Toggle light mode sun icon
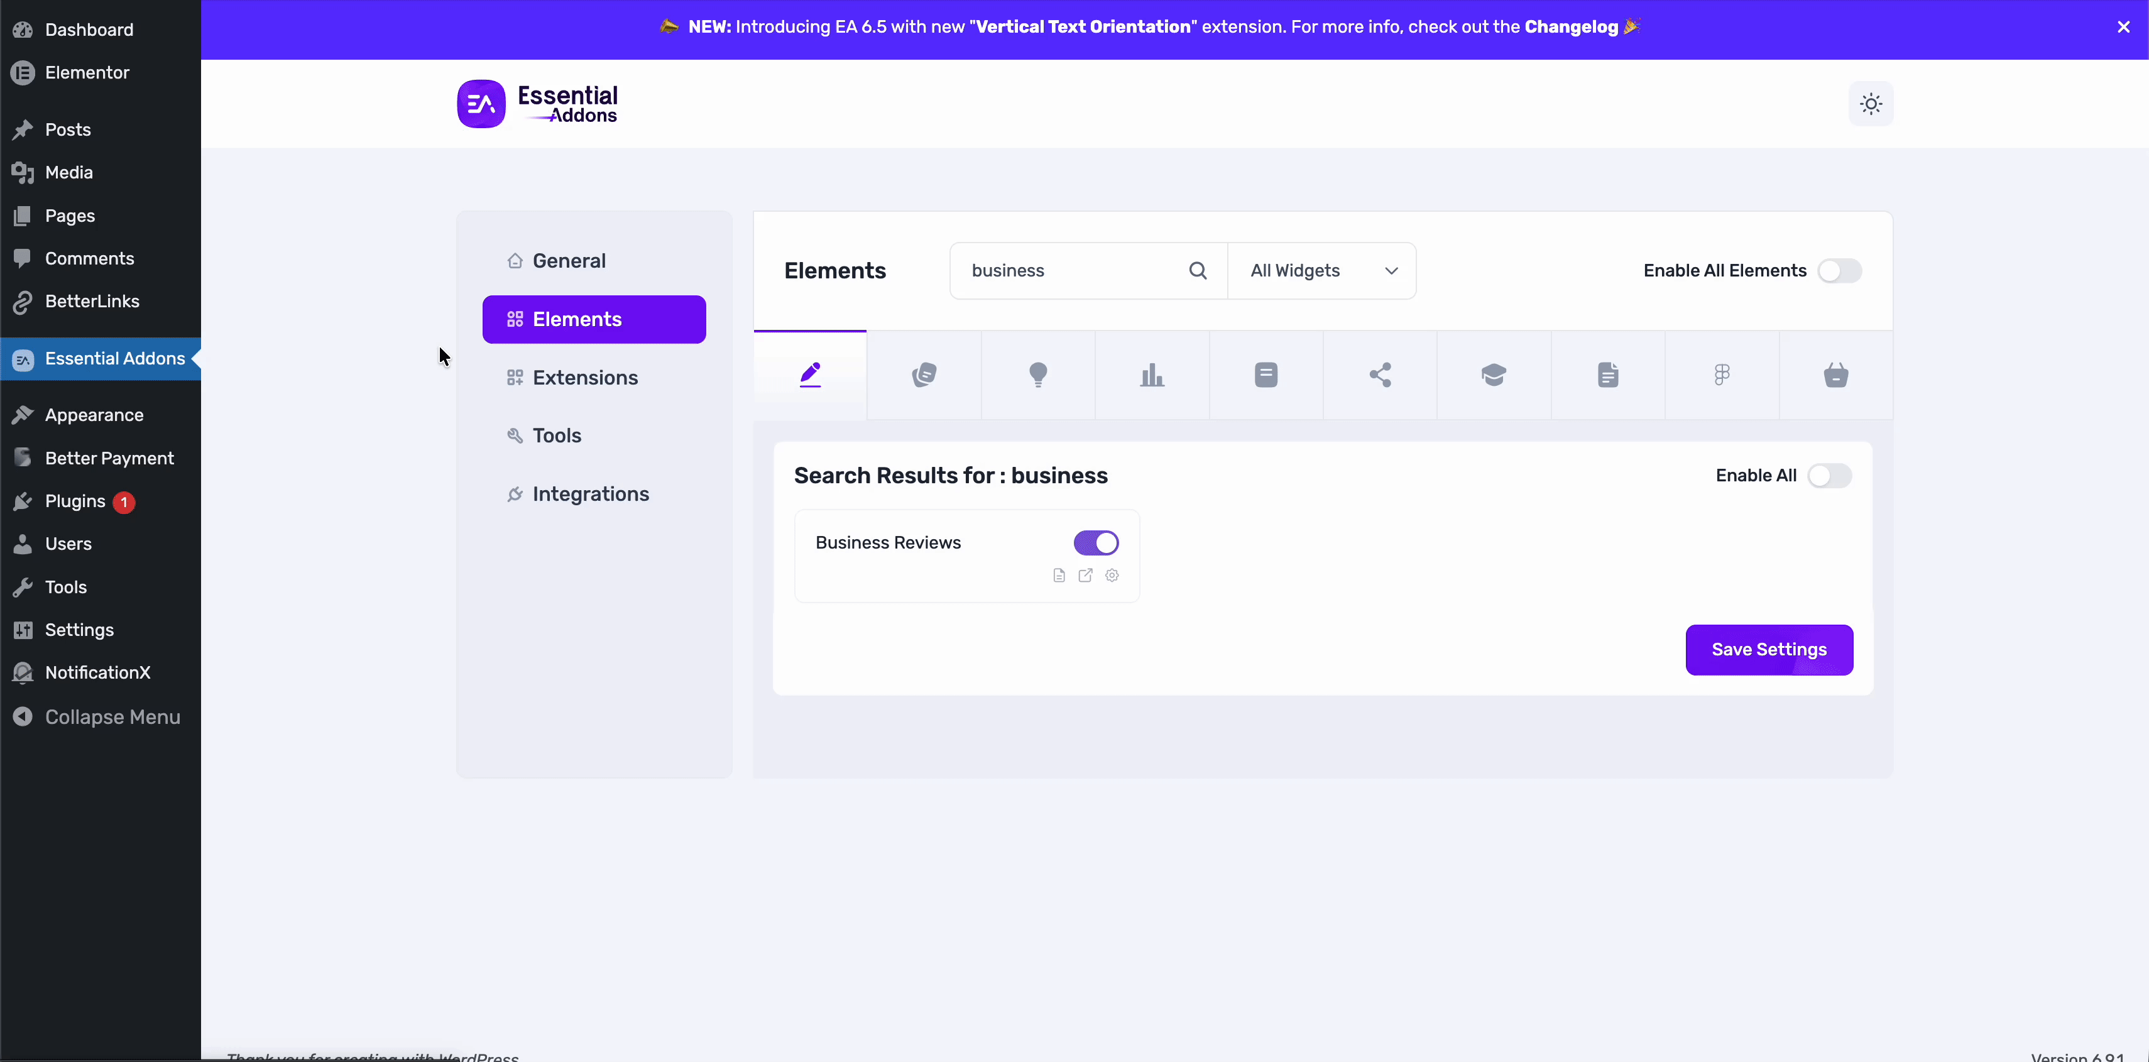2149x1062 pixels. pyautogui.click(x=1871, y=104)
